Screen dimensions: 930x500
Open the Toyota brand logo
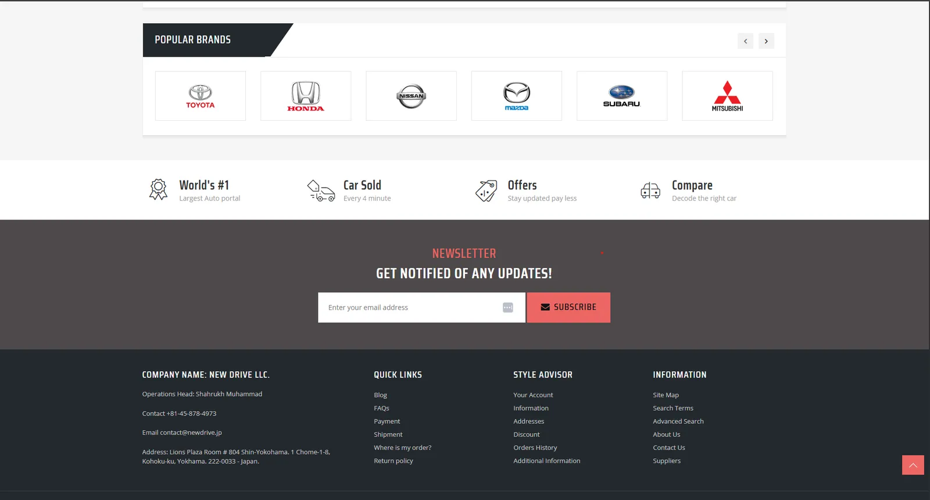coord(200,96)
